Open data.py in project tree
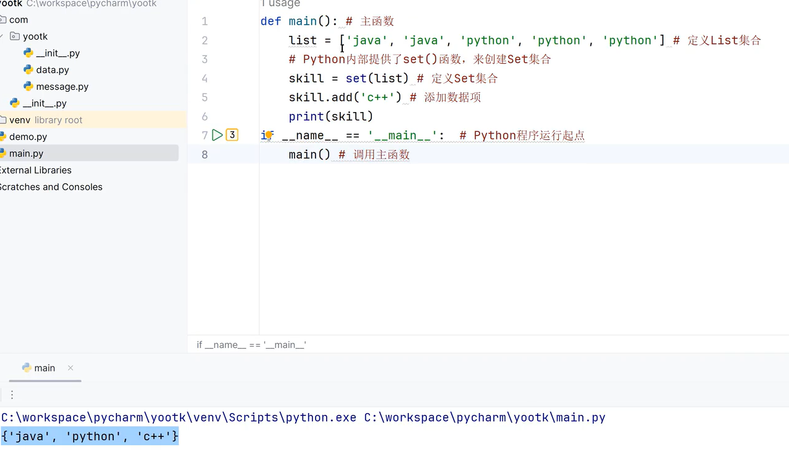The width and height of the screenshot is (789, 457). 53,70
